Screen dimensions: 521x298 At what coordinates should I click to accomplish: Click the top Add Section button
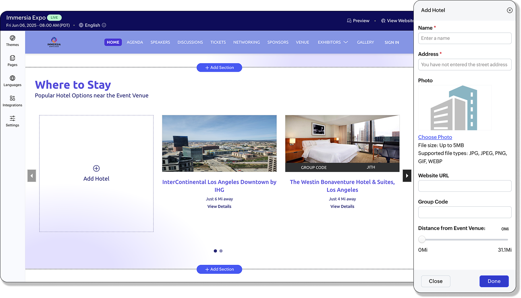(x=219, y=68)
